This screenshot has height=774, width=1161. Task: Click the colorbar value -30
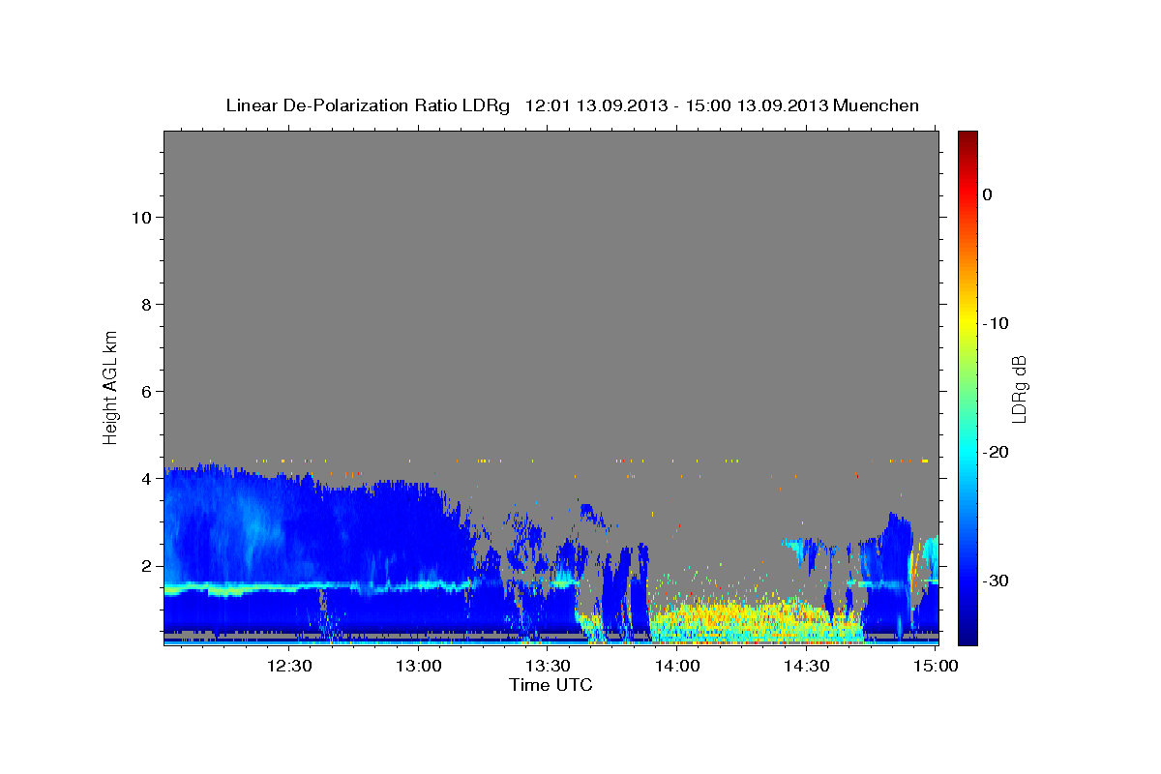pyautogui.click(x=997, y=580)
